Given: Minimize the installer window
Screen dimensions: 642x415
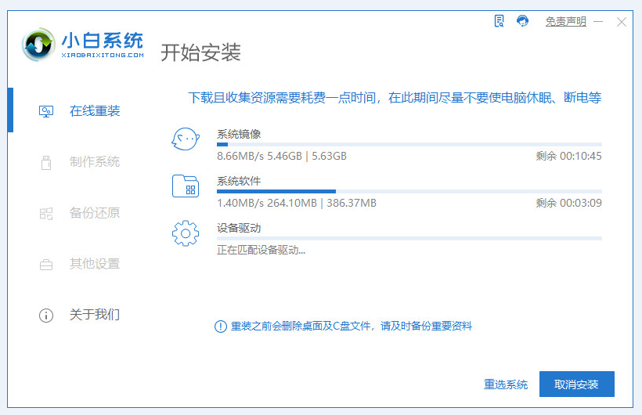Looking at the screenshot, I should 600,22.
